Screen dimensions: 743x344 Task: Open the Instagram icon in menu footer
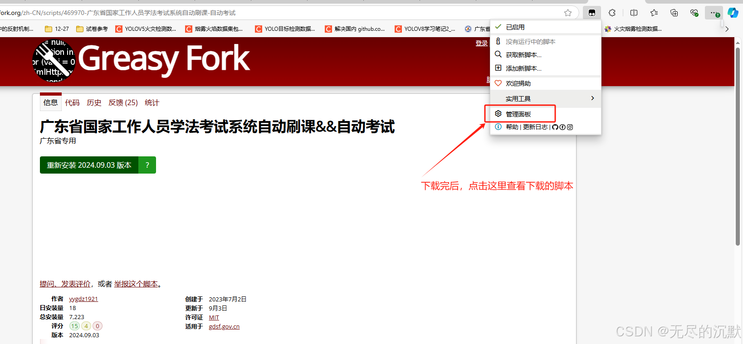coord(570,127)
